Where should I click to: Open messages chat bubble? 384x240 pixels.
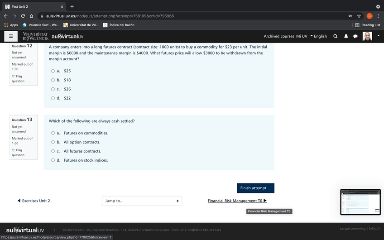pos(355,36)
